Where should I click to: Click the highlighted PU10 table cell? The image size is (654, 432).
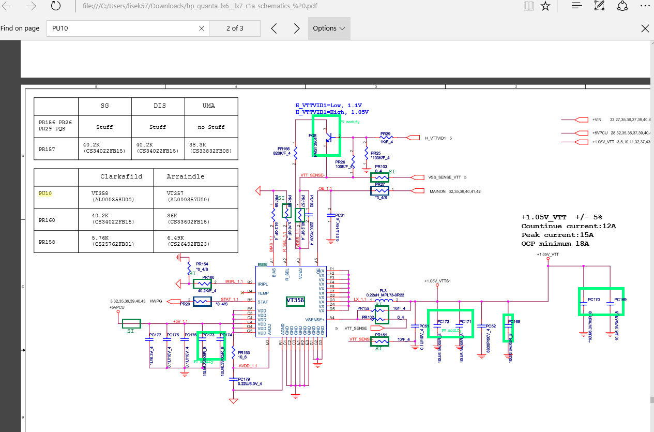point(45,192)
